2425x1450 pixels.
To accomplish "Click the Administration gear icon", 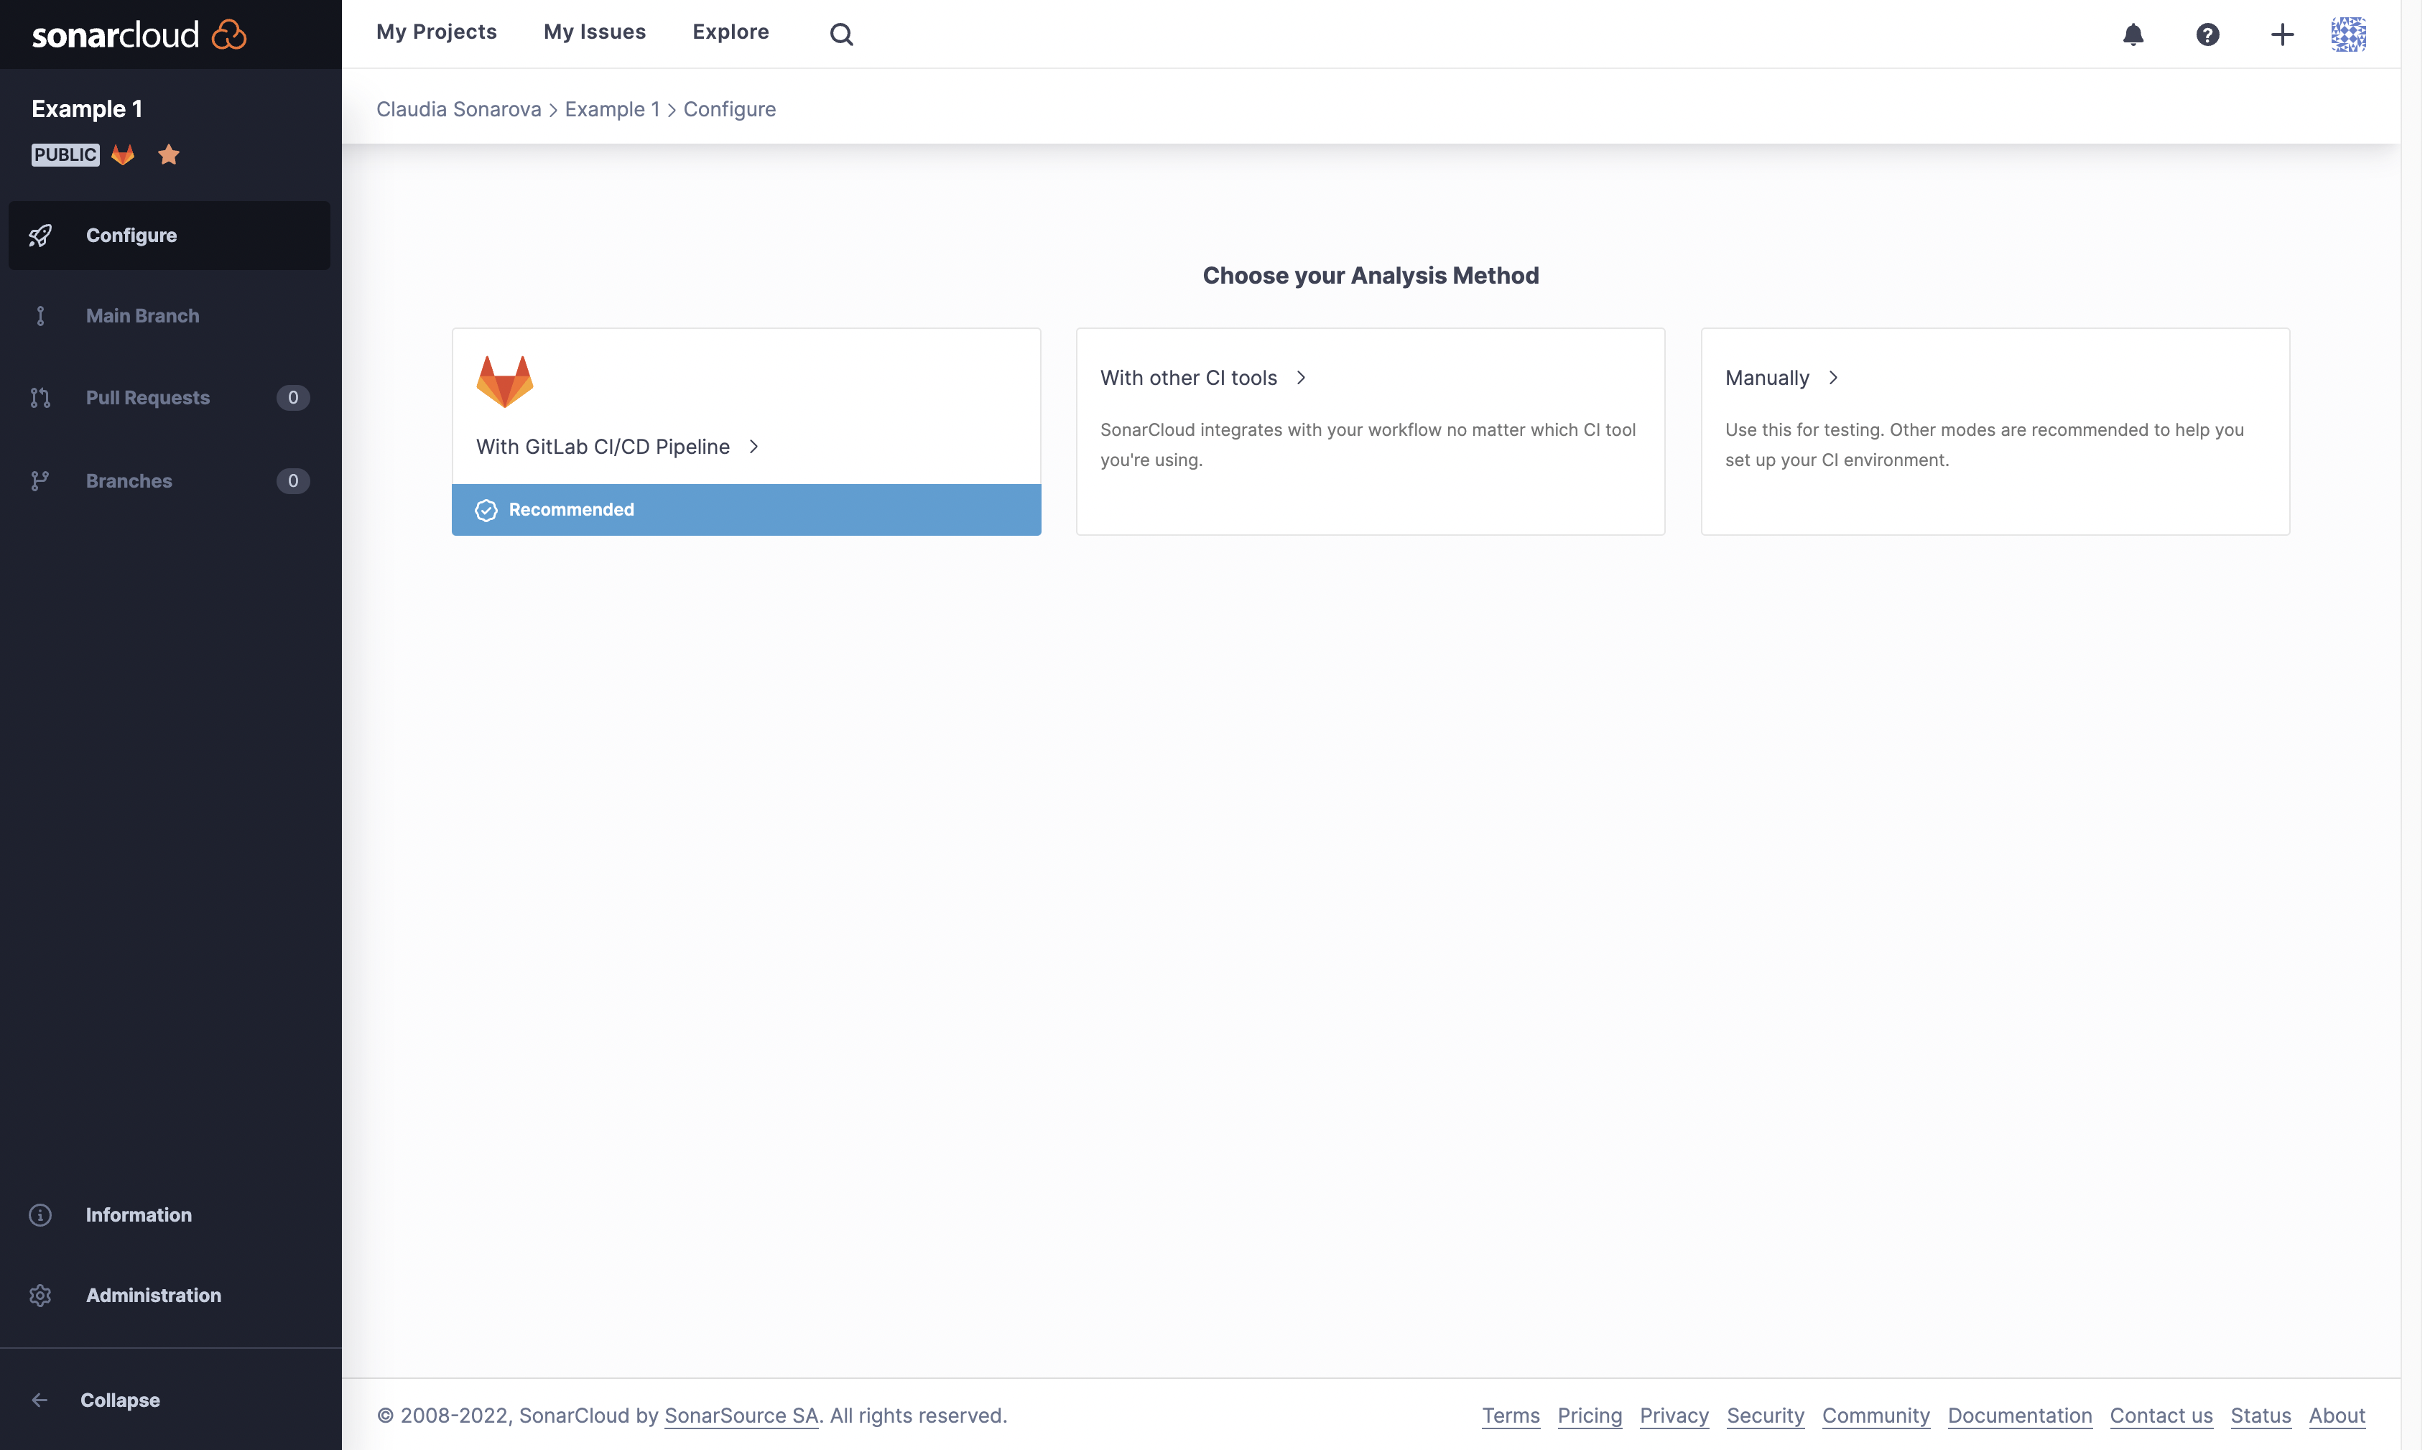I will click(40, 1295).
